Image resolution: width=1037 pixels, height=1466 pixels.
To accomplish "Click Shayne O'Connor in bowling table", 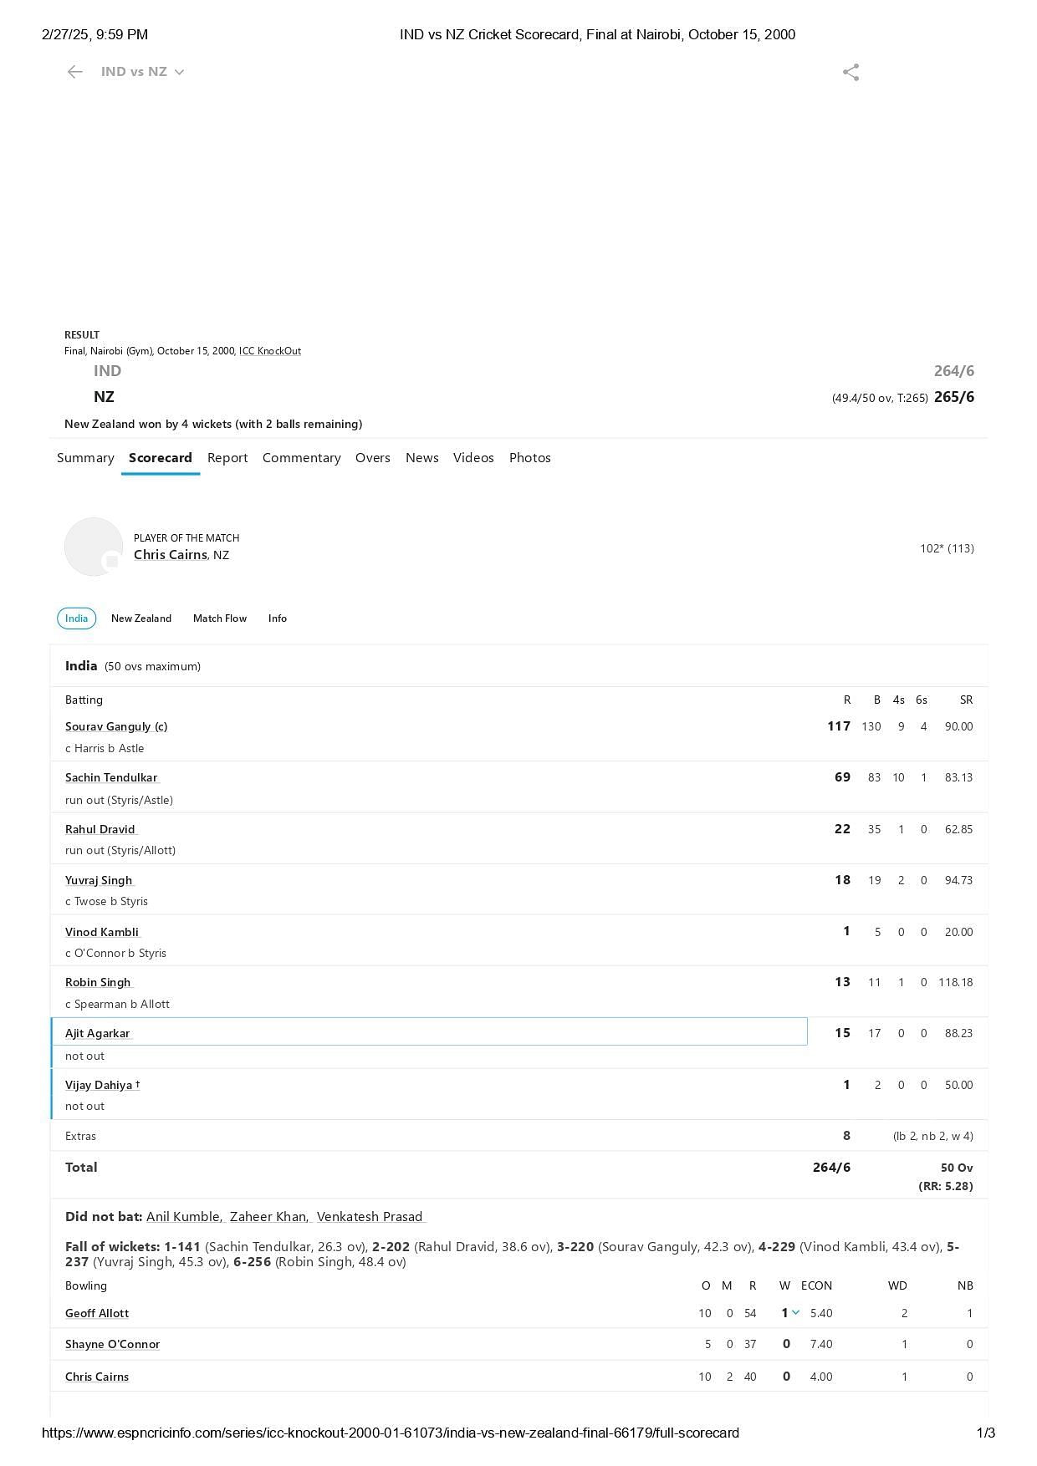I will coord(113,1344).
